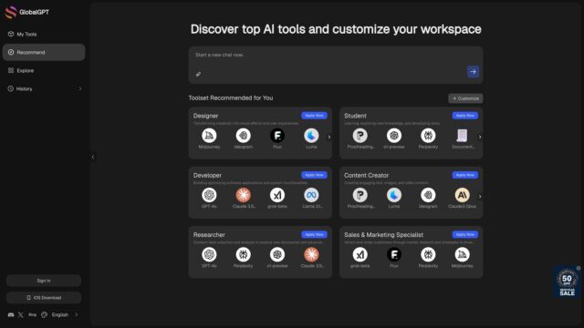Open grok-beta in the Developer toolset
This screenshot has width=584, height=328.
coord(277,195)
